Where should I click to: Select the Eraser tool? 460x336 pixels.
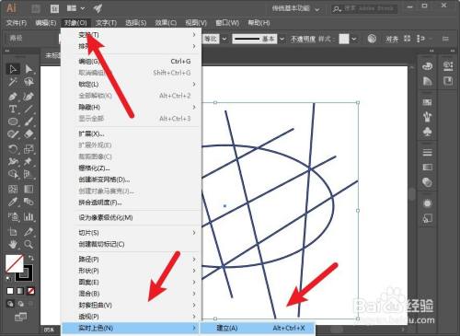pos(29,134)
